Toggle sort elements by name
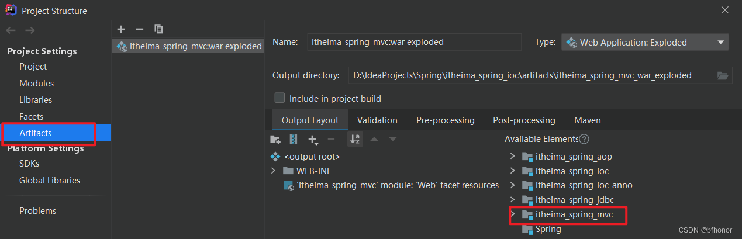 pos(354,139)
